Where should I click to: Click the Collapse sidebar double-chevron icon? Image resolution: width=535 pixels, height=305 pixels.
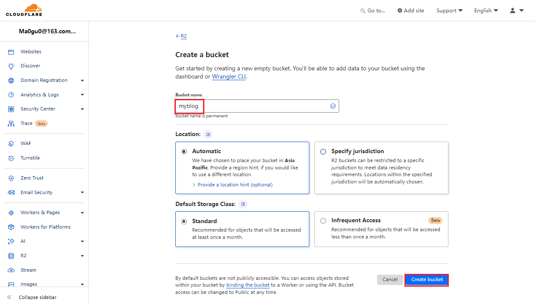pyautogui.click(x=9, y=297)
